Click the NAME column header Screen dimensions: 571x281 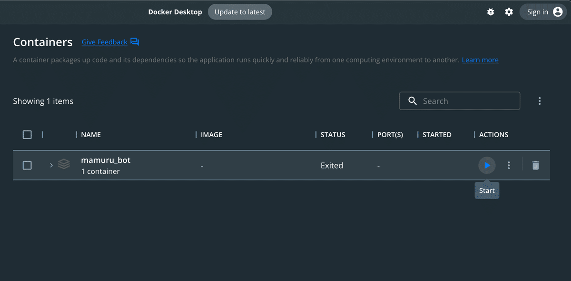[x=92, y=134]
